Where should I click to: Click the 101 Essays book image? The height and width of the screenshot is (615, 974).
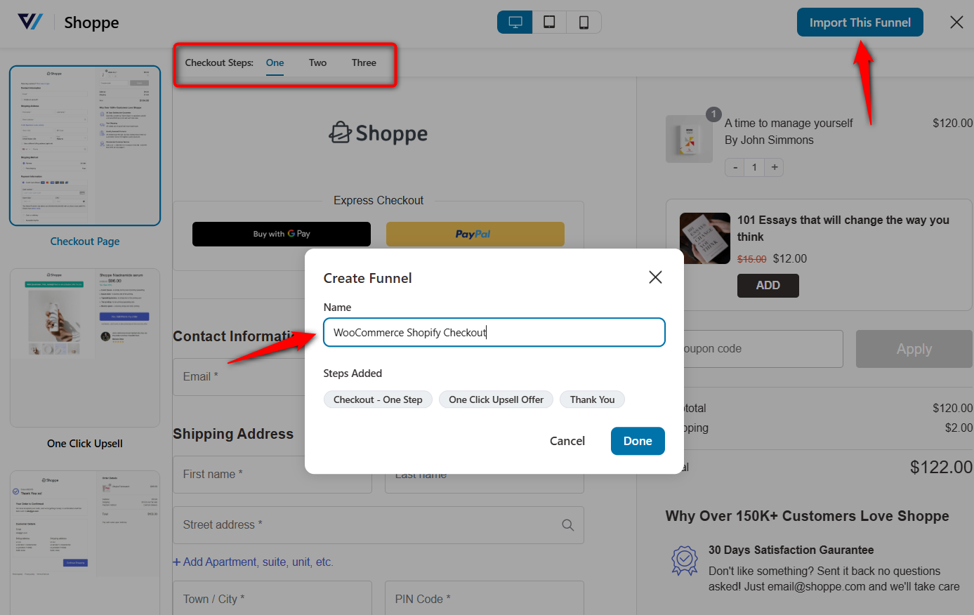click(705, 239)
